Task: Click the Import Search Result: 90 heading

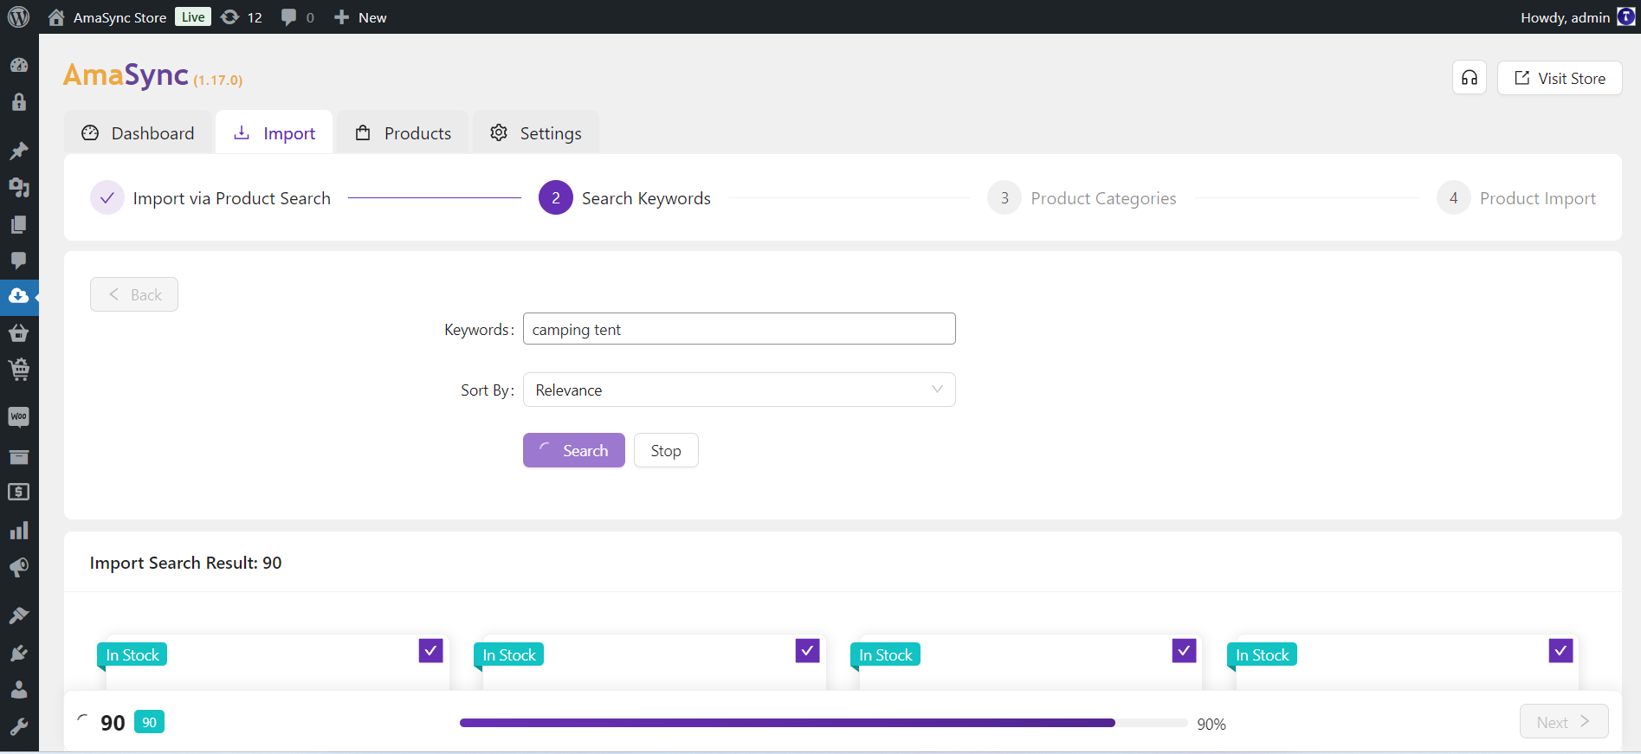Action: coord(186,563)
